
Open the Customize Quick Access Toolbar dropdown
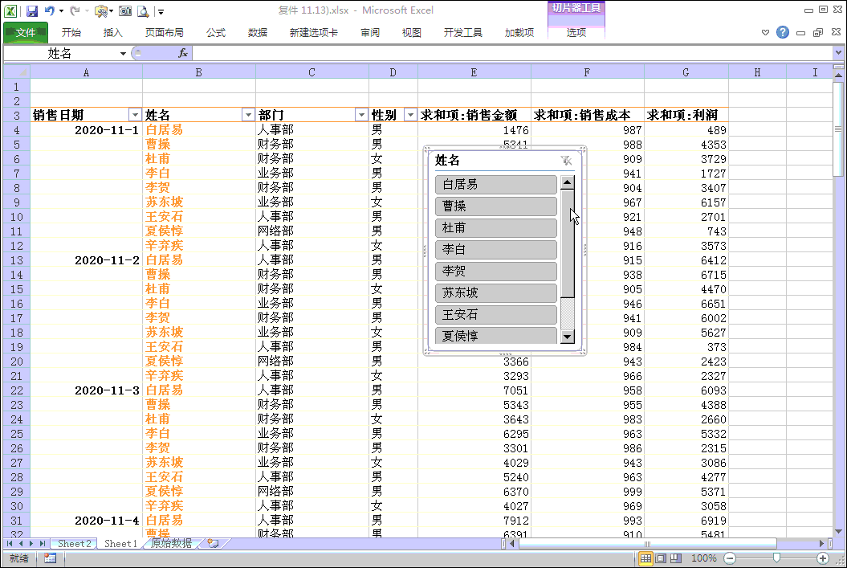[161, 11]
